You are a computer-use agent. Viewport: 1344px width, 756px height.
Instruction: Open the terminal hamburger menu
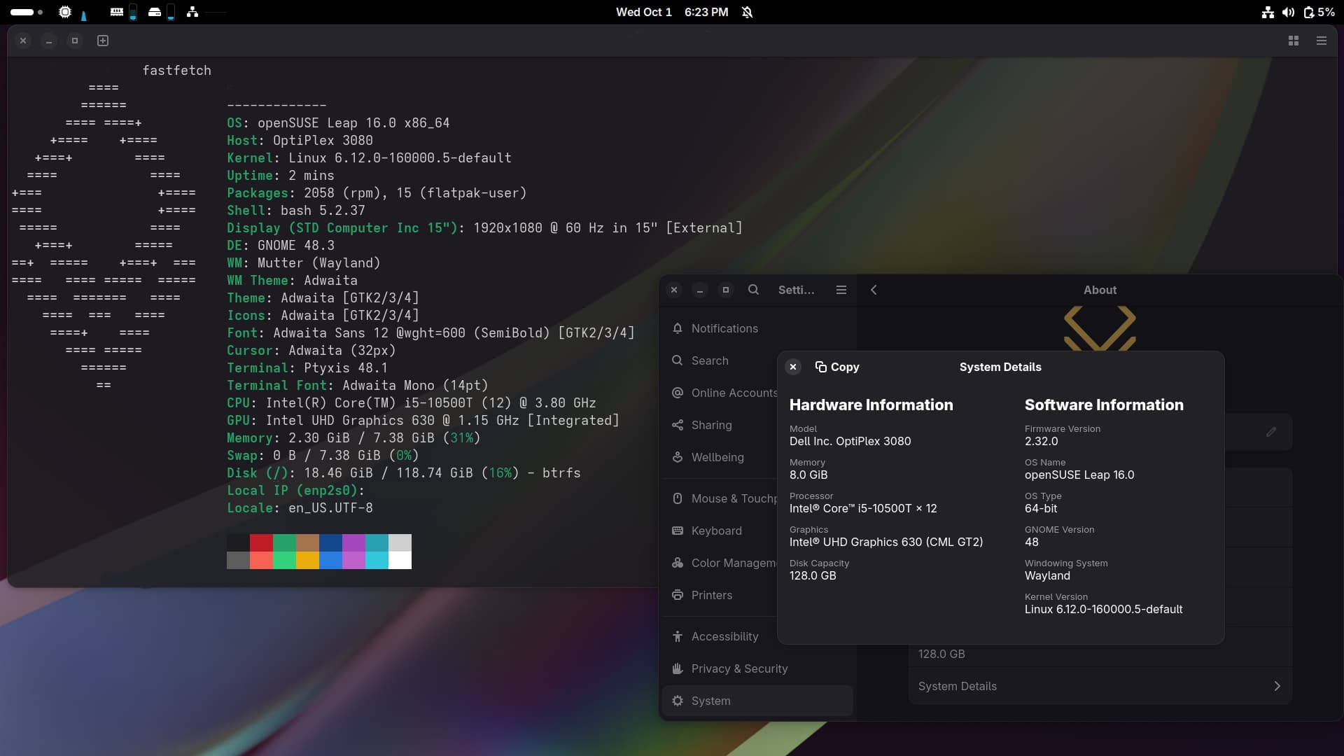point(1322,41)
